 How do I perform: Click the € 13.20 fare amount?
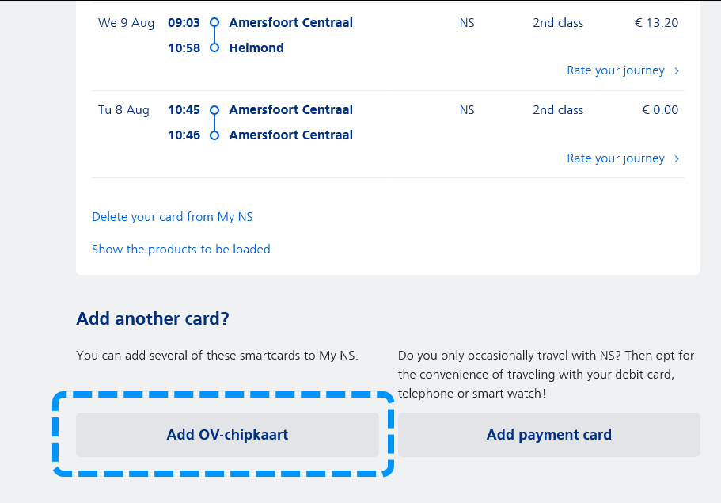click(x=656, y=23)
